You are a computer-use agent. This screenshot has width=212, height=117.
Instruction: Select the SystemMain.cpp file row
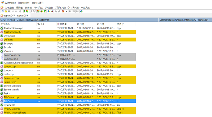click(x=68, y=86)
